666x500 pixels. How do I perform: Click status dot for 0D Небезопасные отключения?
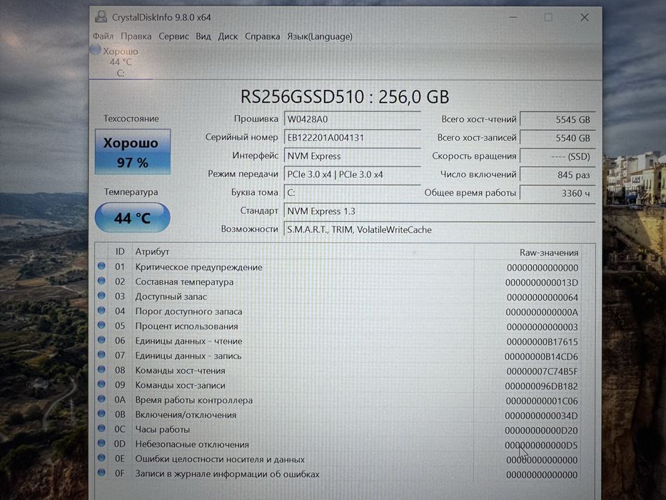point(101,443)
